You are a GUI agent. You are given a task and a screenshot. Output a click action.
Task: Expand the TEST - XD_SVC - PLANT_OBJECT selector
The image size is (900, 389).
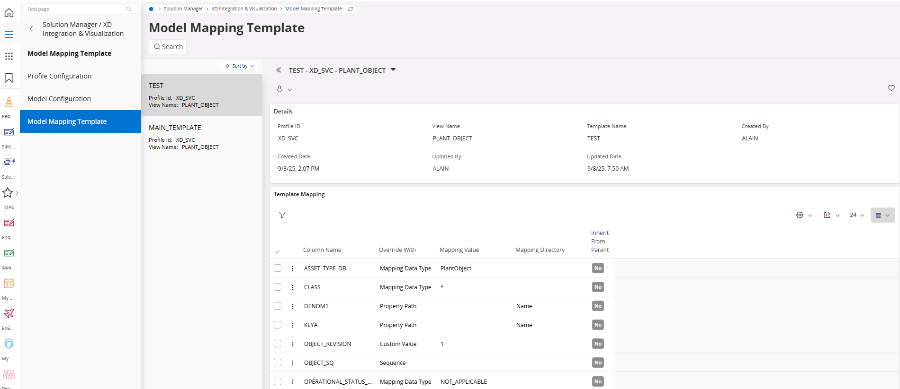tap(393, 70)
